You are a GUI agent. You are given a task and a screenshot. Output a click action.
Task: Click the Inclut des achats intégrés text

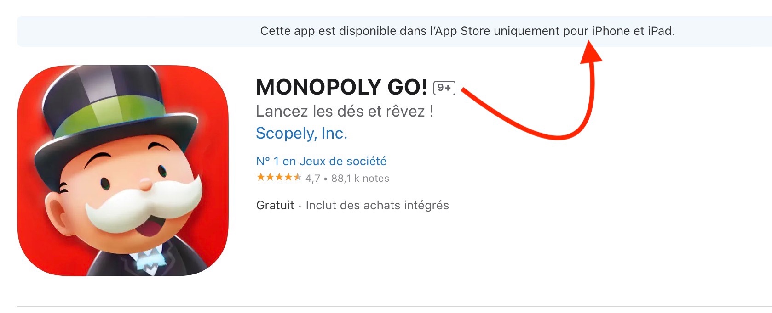377,205
